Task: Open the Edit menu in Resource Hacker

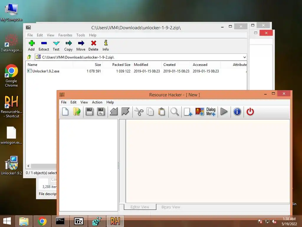Action: pyautogui.click(x=73, y=102)
